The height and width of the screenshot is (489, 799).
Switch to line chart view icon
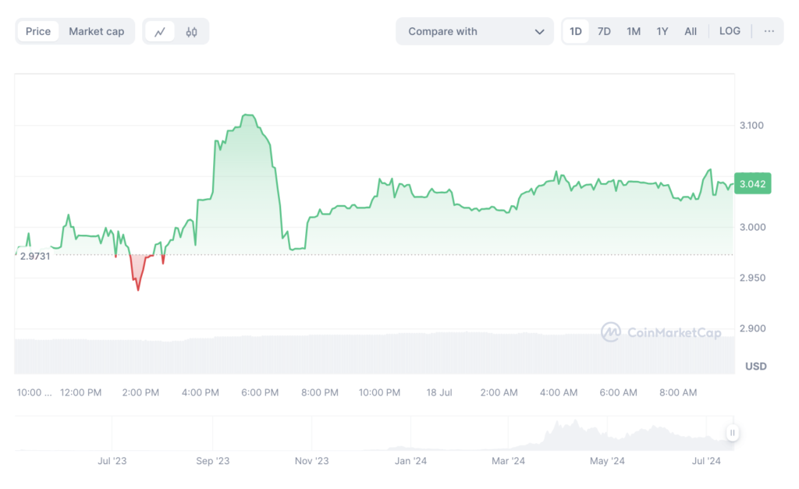pyautogui.click(x=160, y=32)
